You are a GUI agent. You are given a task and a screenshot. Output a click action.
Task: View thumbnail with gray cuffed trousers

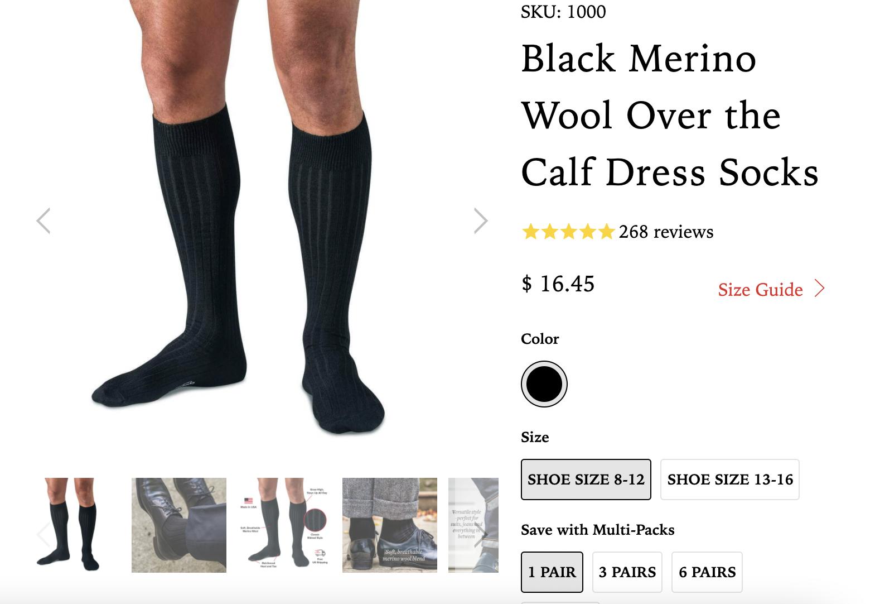[x=389, y=525]
